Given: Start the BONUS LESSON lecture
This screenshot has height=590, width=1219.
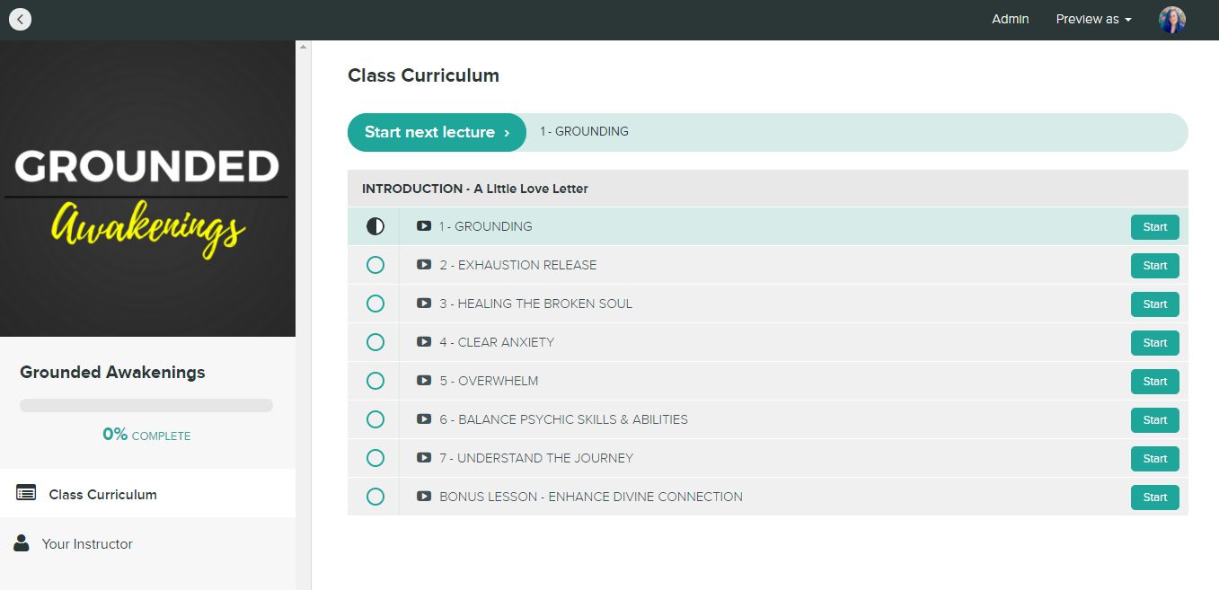Looking at the screenshot, I should click(1154, 498).
